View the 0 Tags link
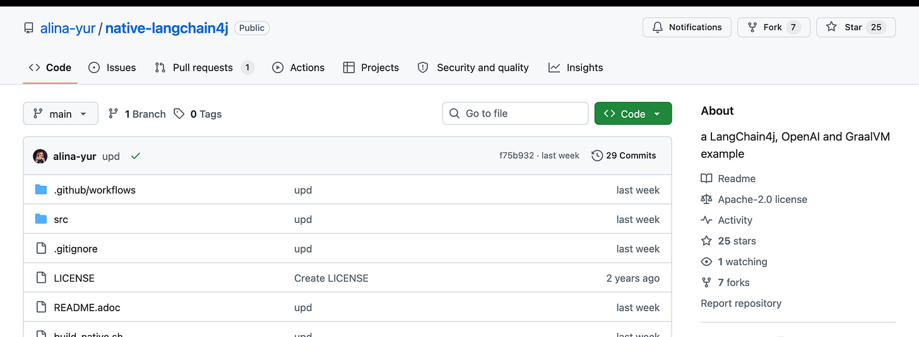Image resolution: width=919 pixels, height=337 pixels. click(198, 114)
